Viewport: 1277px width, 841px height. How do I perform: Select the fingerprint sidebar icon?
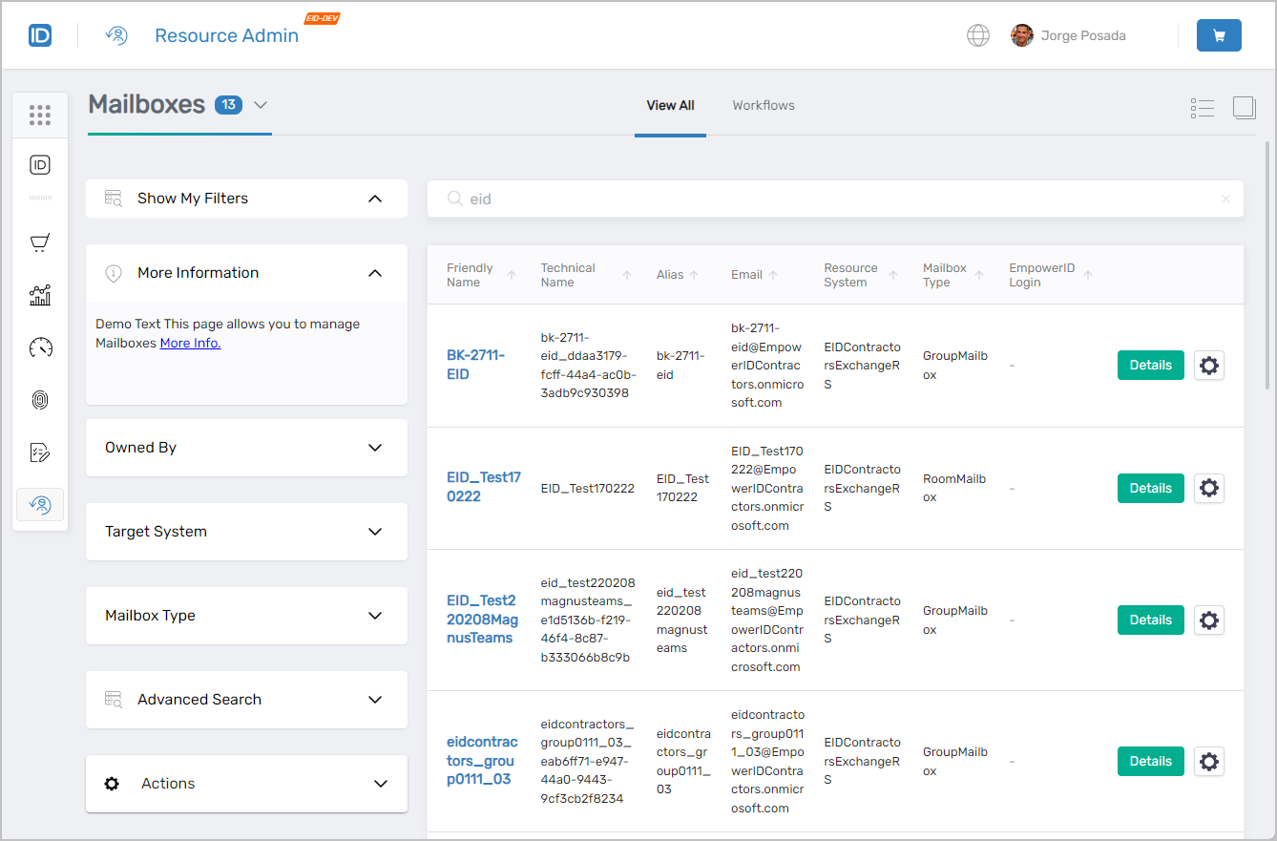point(40,399)
